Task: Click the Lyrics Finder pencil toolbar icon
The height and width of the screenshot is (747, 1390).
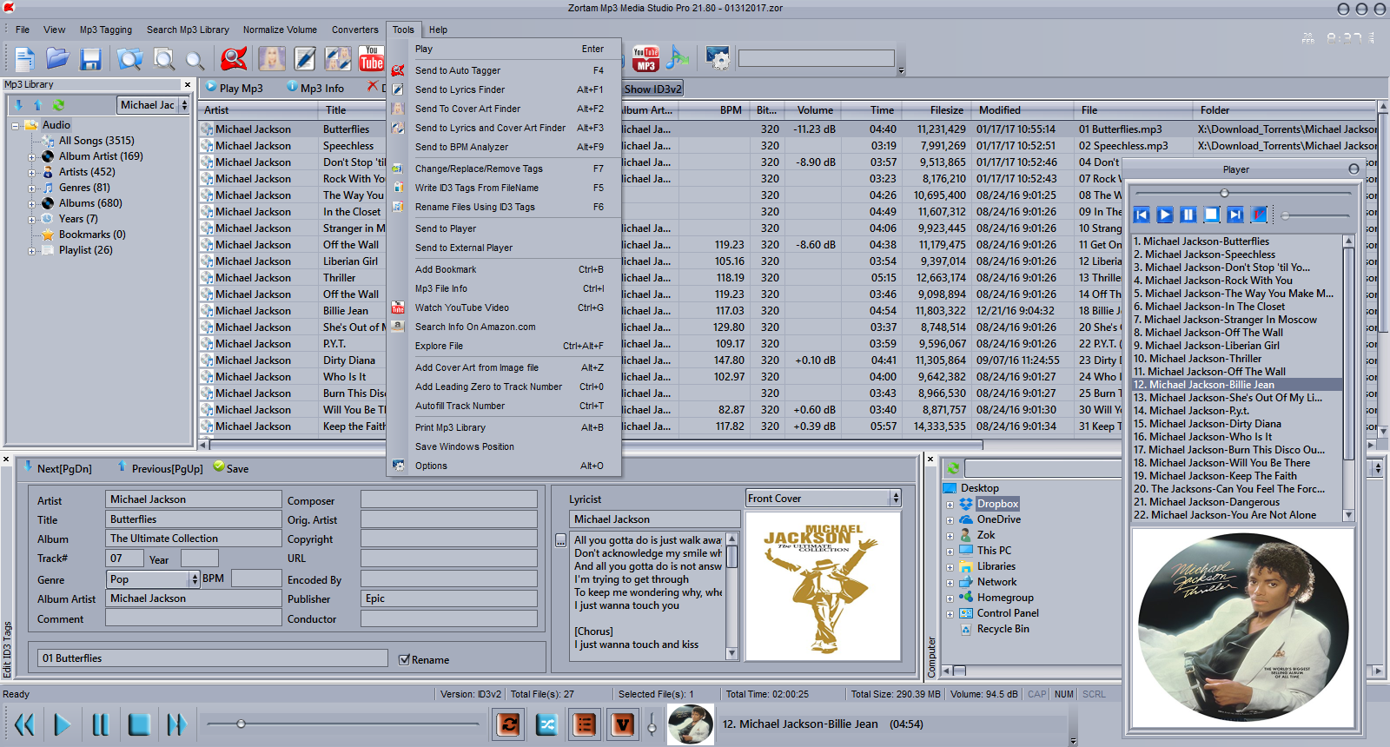Action: coord(305,58)
